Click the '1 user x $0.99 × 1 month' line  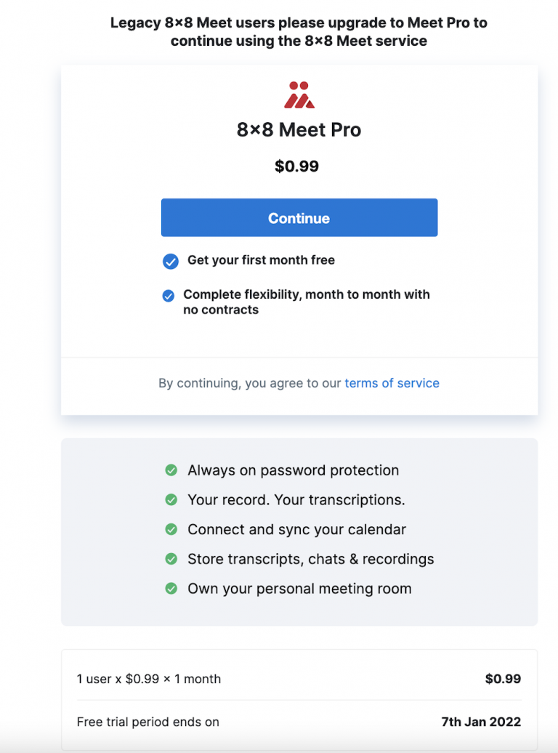click(149, 679)
